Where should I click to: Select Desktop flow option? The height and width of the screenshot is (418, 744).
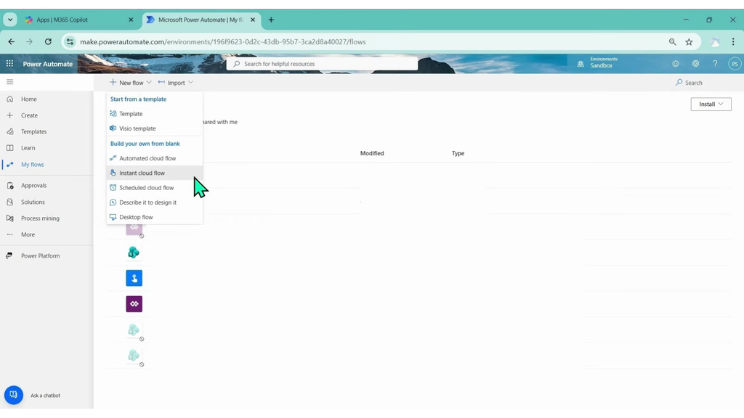155,217
